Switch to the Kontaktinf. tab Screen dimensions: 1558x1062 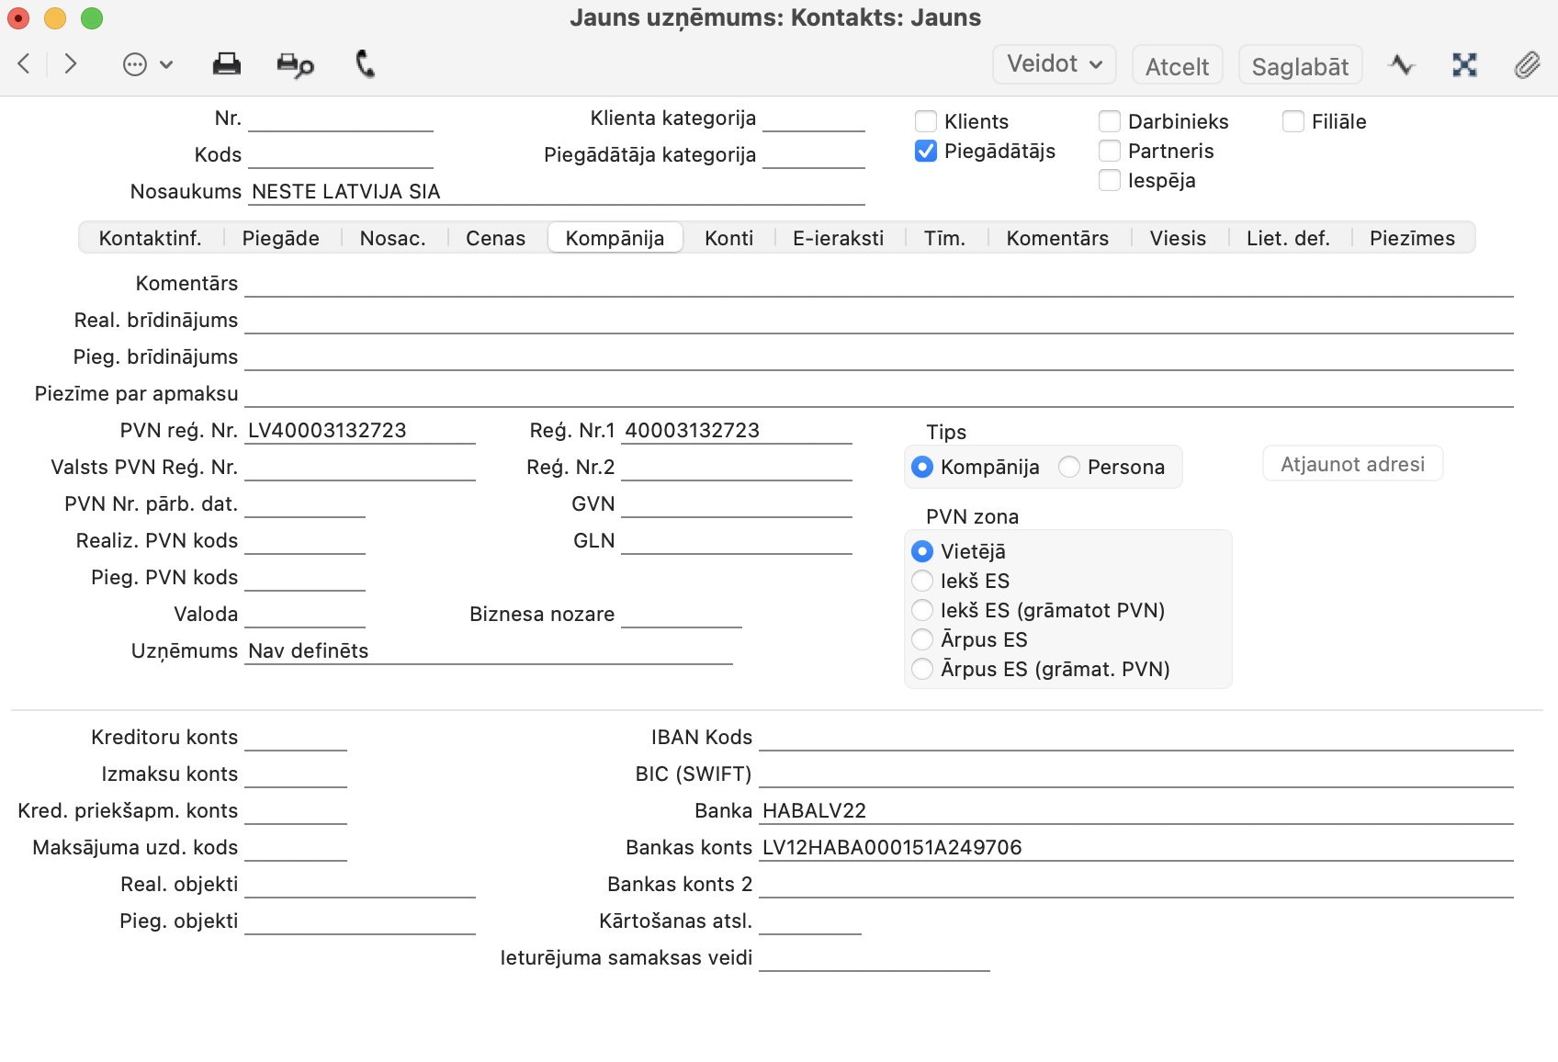[x=150, y=238]
